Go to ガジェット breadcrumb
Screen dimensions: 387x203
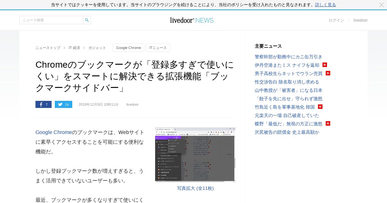tap(97, 48)
